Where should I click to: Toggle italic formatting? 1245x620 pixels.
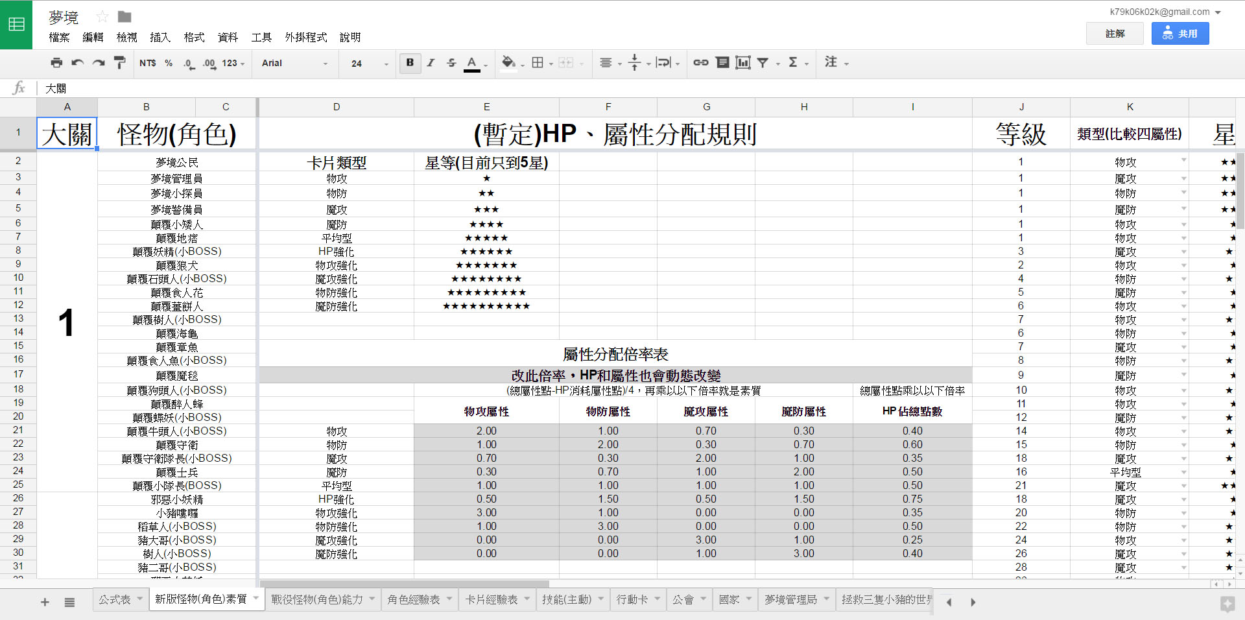click(x=431, y=63)
